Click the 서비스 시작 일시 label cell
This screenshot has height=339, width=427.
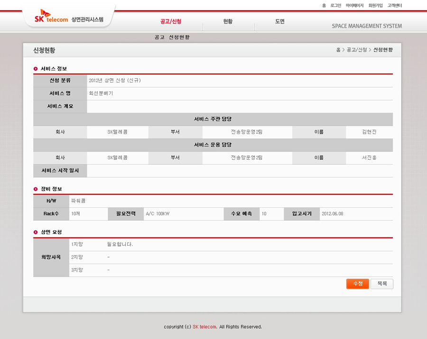pos(60,171)
